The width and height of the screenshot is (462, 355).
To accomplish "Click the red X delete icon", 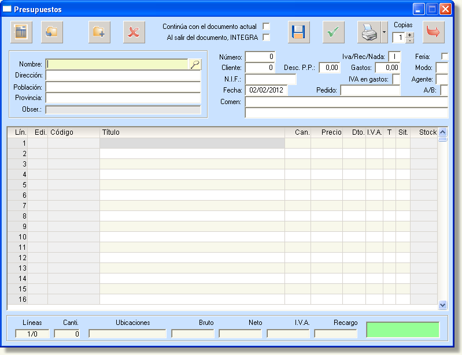I will pyautogui.click(x=134, y=32).
